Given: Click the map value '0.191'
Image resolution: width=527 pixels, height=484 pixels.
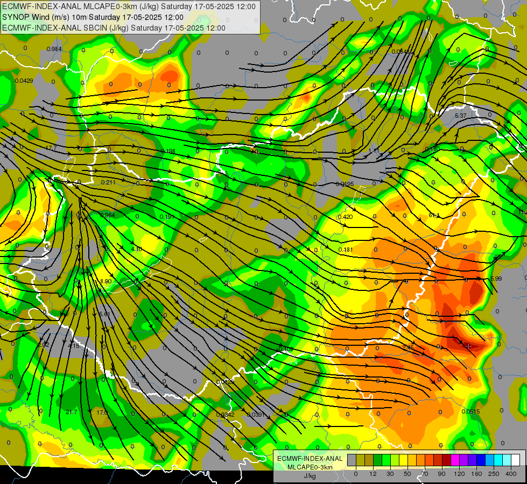Looking at the screenshot, I should coord(167,217).
